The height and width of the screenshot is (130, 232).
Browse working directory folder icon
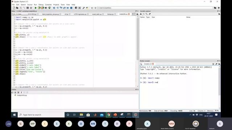[x=215, y=8]
